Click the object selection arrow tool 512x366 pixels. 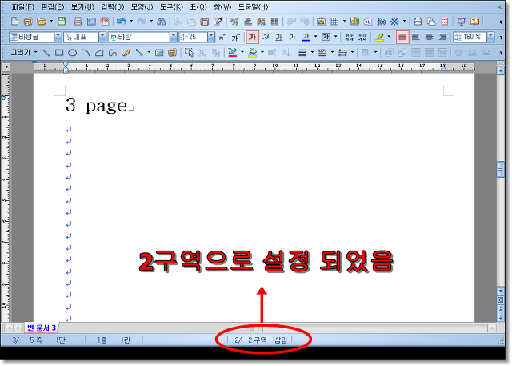click(189, 53)
